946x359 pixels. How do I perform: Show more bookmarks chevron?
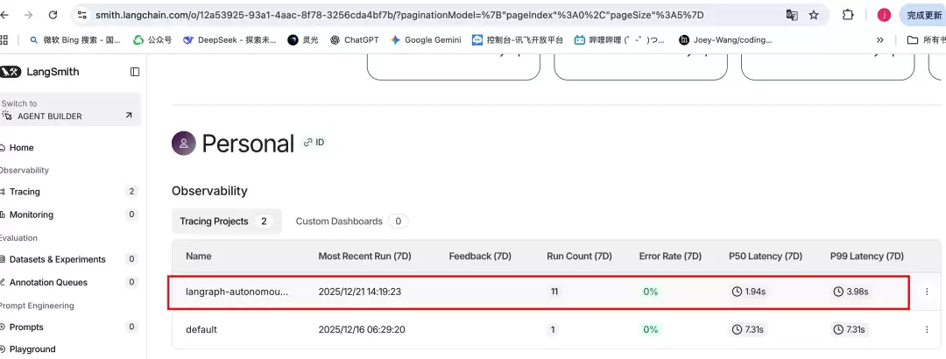click(879, 39)
